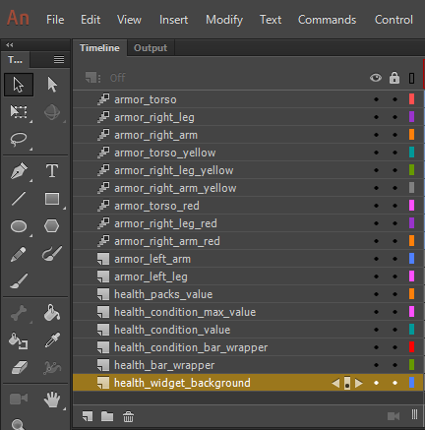Go to next keyframe on health_widget_background
The image size is (425, 430).
pyautogui.click(x=359, y=383)
